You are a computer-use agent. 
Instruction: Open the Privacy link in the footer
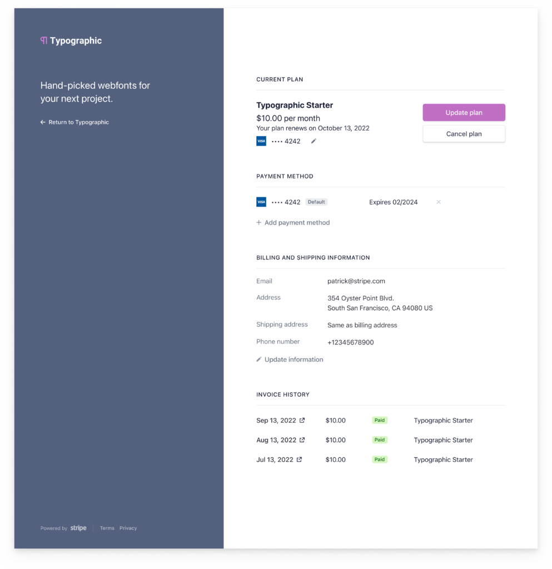click(x=128, y=528)
